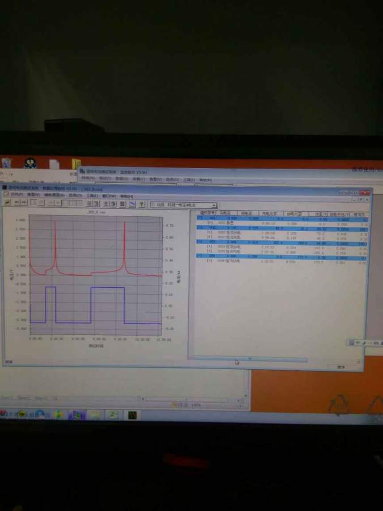Click the 测试时间 axis label below the chart

[x=96, y=346]
